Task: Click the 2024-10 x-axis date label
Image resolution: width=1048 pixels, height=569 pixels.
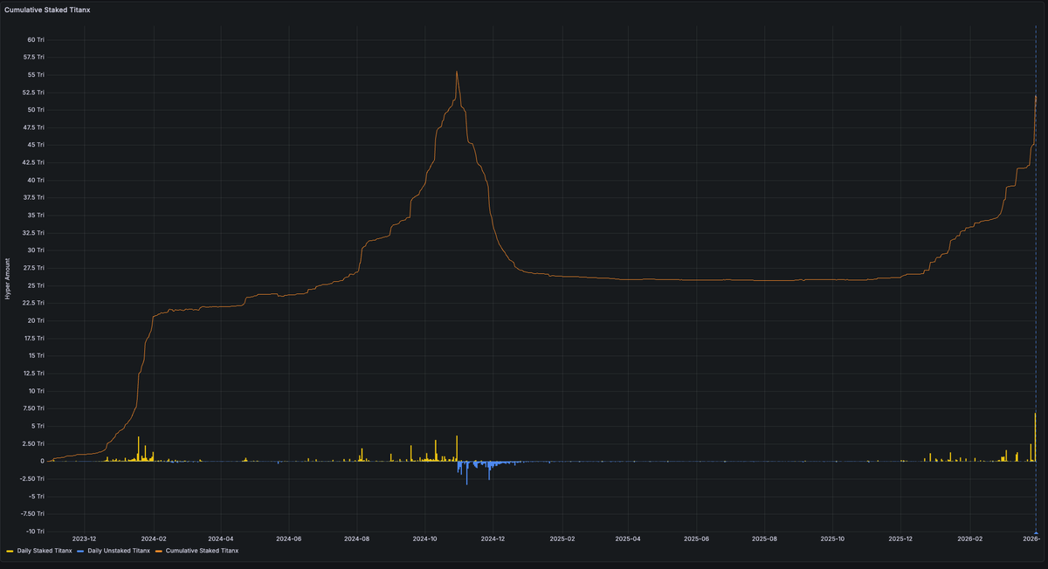Action: point(425,540)
